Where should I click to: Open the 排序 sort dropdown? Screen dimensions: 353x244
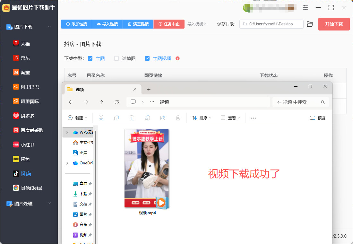coord(202,118)
